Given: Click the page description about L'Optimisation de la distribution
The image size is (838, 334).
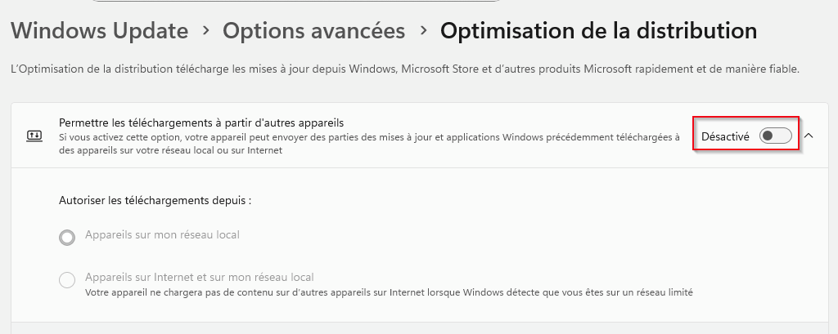Looking at the screenshot, I should (x=404, y=70).
